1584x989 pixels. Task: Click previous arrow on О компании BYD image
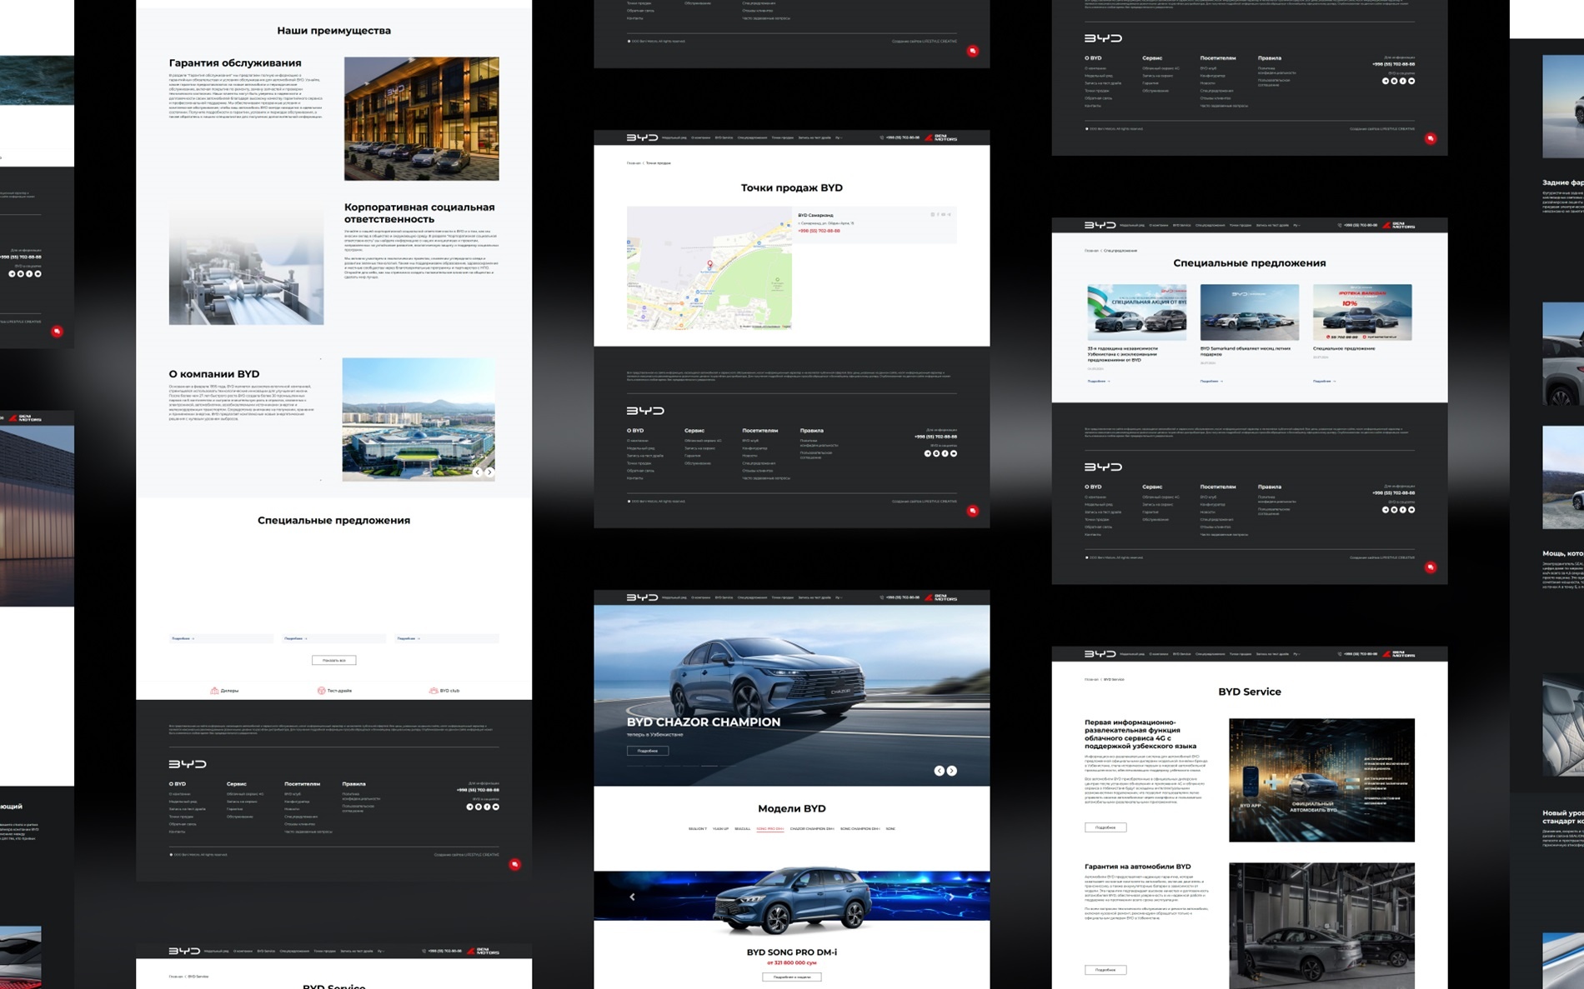tap(478, 472)
